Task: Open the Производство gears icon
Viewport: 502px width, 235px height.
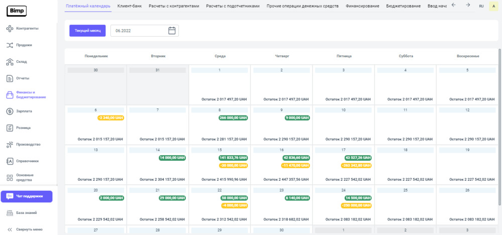Action: (x=10, y=145)
